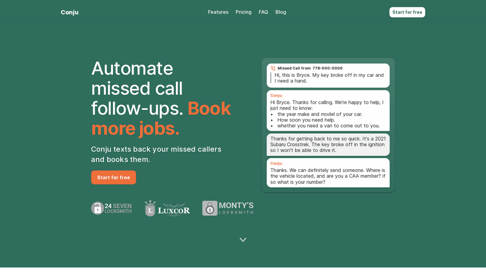Visit the Blog from the navigation
The image size is (486, 273).
pyautogui.click(x=280, y=12)
